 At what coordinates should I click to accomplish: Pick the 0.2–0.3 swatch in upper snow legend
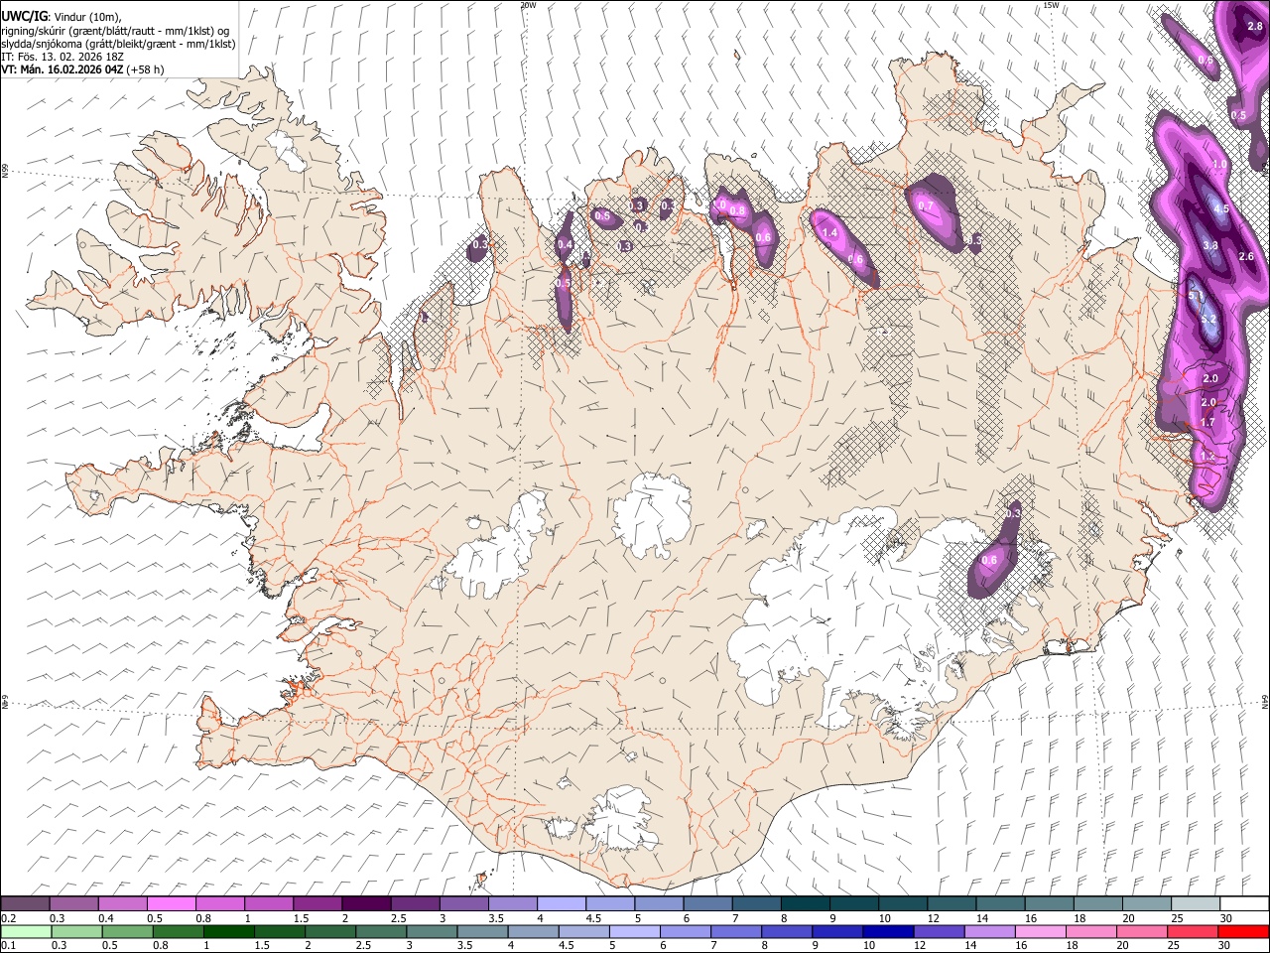pos(25,904)
